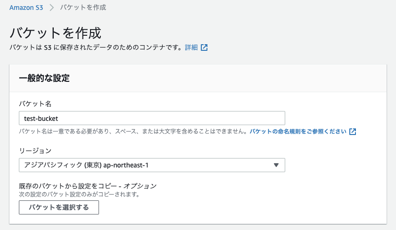Open the region dropdown showing ap-northeast-1

click(146, 165)
